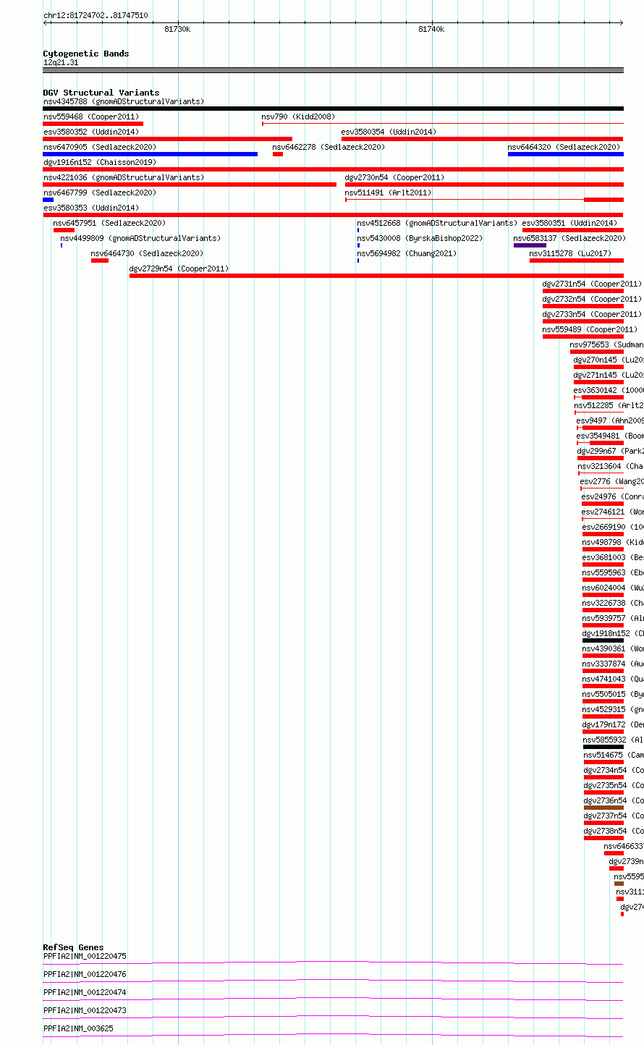Screen dimensions: 644x1045
Task: Open nsv3115278 (Lu2017) variant
Action: 570,253
